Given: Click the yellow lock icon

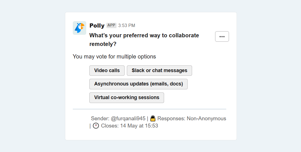Looking at the screenshot, I should tap(153, 118).
